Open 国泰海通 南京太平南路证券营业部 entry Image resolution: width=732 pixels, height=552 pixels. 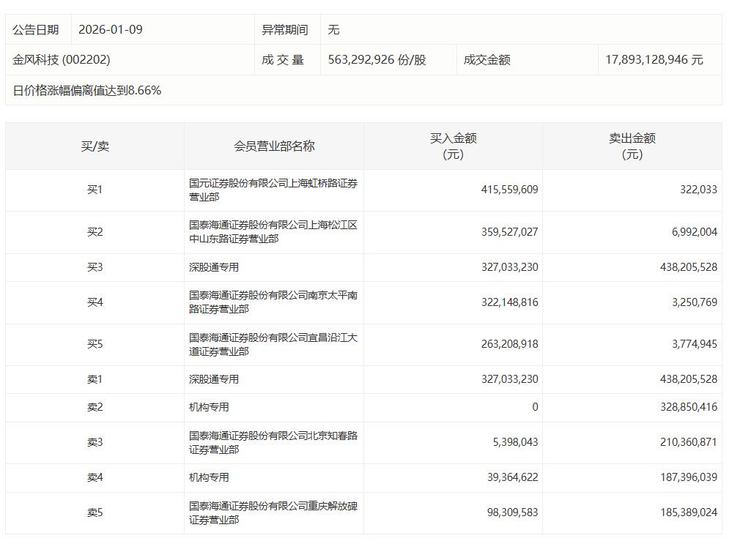(273, 302)
